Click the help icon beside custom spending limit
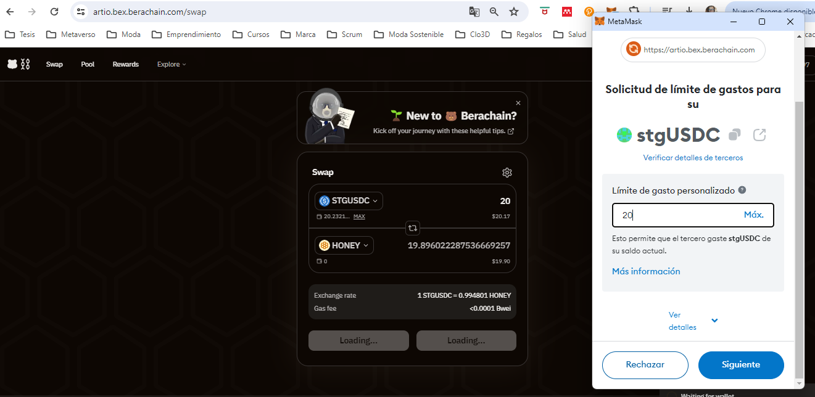815x397 pixels. [x=742, y=190]
